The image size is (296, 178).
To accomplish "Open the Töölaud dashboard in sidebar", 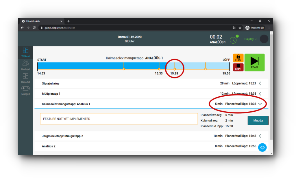I will 25,52.
